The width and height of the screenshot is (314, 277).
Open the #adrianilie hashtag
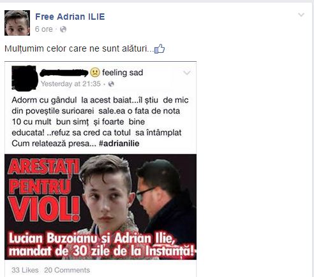click(x=119, y=143)
